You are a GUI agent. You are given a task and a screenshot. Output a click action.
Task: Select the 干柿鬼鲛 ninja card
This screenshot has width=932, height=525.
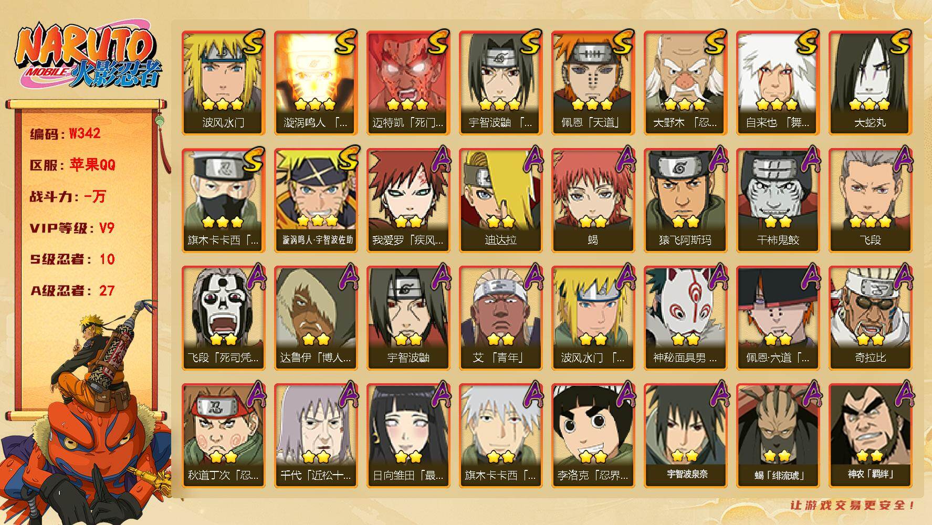click(778, 201)
